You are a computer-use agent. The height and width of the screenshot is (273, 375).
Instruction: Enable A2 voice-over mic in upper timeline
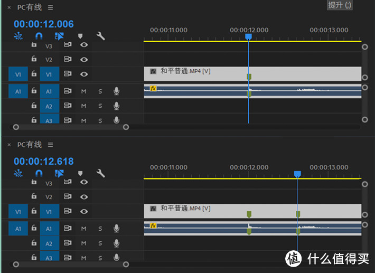tap(117, 106)
